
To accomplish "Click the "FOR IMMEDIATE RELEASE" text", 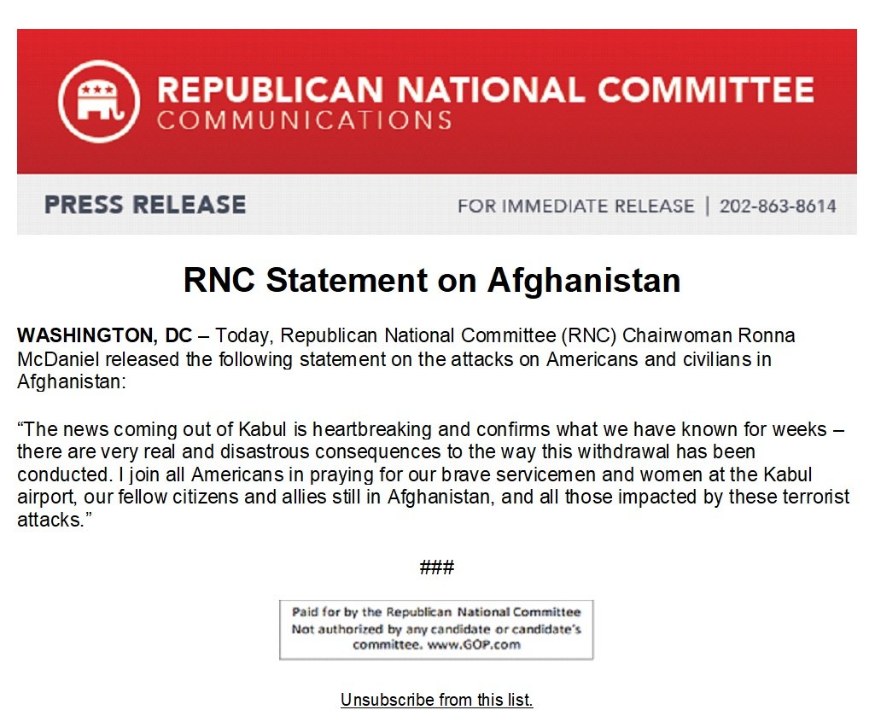I will coord(575,206).
